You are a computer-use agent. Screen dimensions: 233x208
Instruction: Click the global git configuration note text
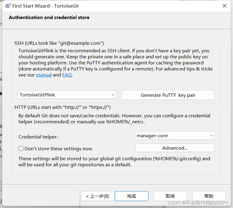point(114,162)
